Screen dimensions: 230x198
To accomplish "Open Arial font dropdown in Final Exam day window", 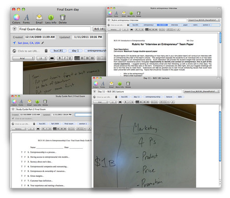I will [23, 58].
